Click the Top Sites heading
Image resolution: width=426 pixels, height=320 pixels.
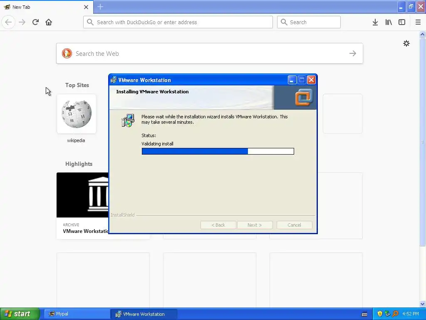pos(77,85)
